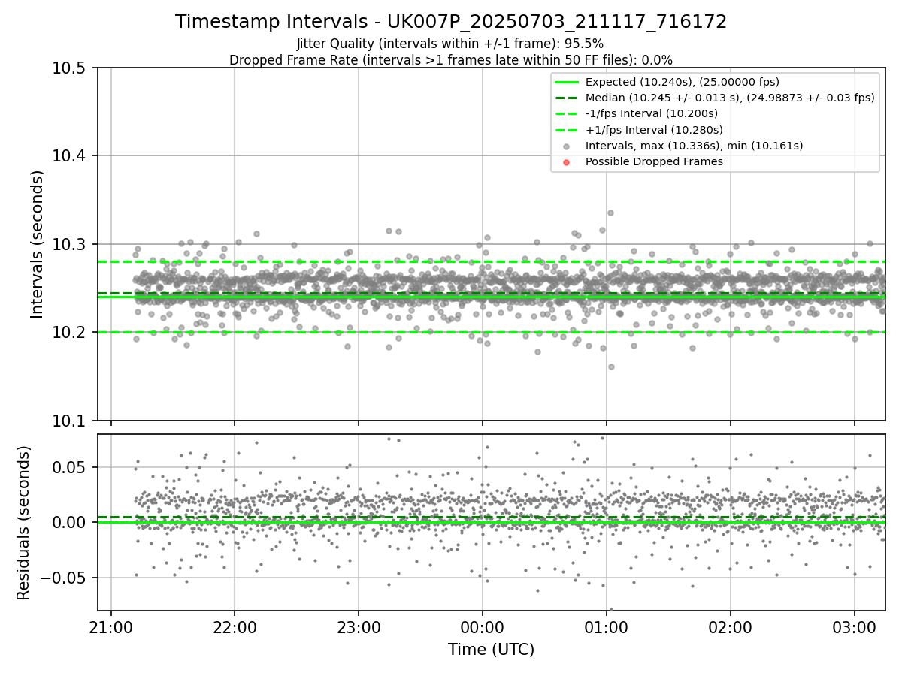Select legend entry "+1/fps Interval (10.280s)"
The image size is (902, 676).
click(x=654, y=129)
